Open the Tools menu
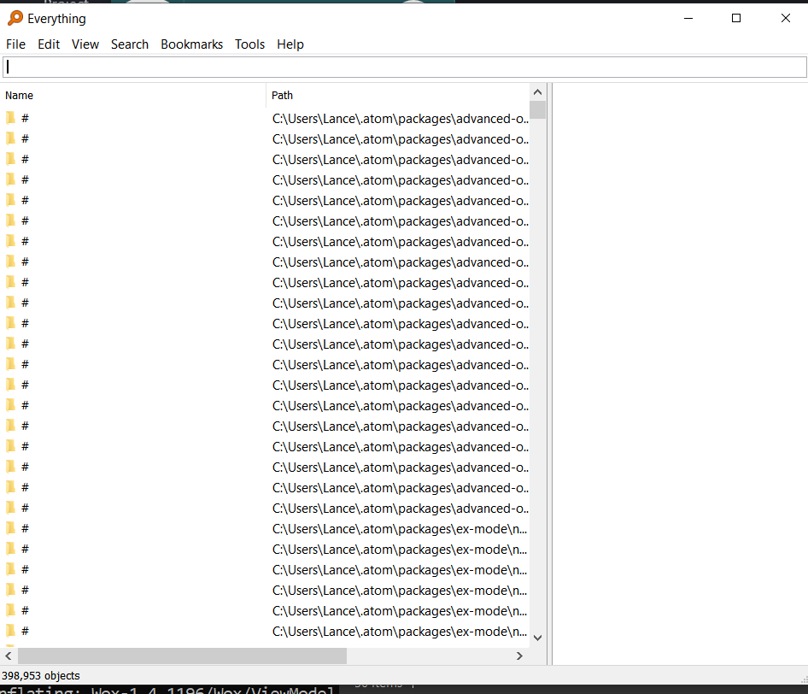 [249, 44]
